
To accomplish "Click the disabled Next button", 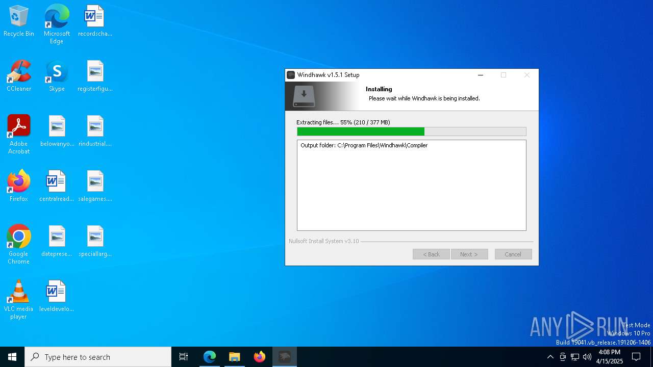I will tap(469, 254).
